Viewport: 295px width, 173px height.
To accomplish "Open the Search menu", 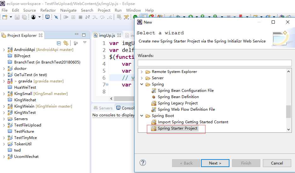I will (87, 10).
